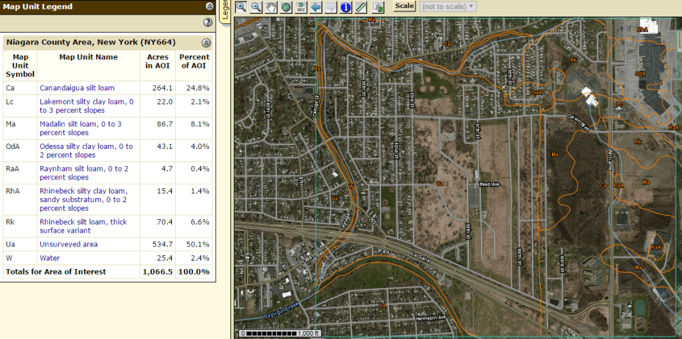Viewport: 682px width, 339px height.
Task: Choose the measure distance ruler tool
Action: pos(361,7)
